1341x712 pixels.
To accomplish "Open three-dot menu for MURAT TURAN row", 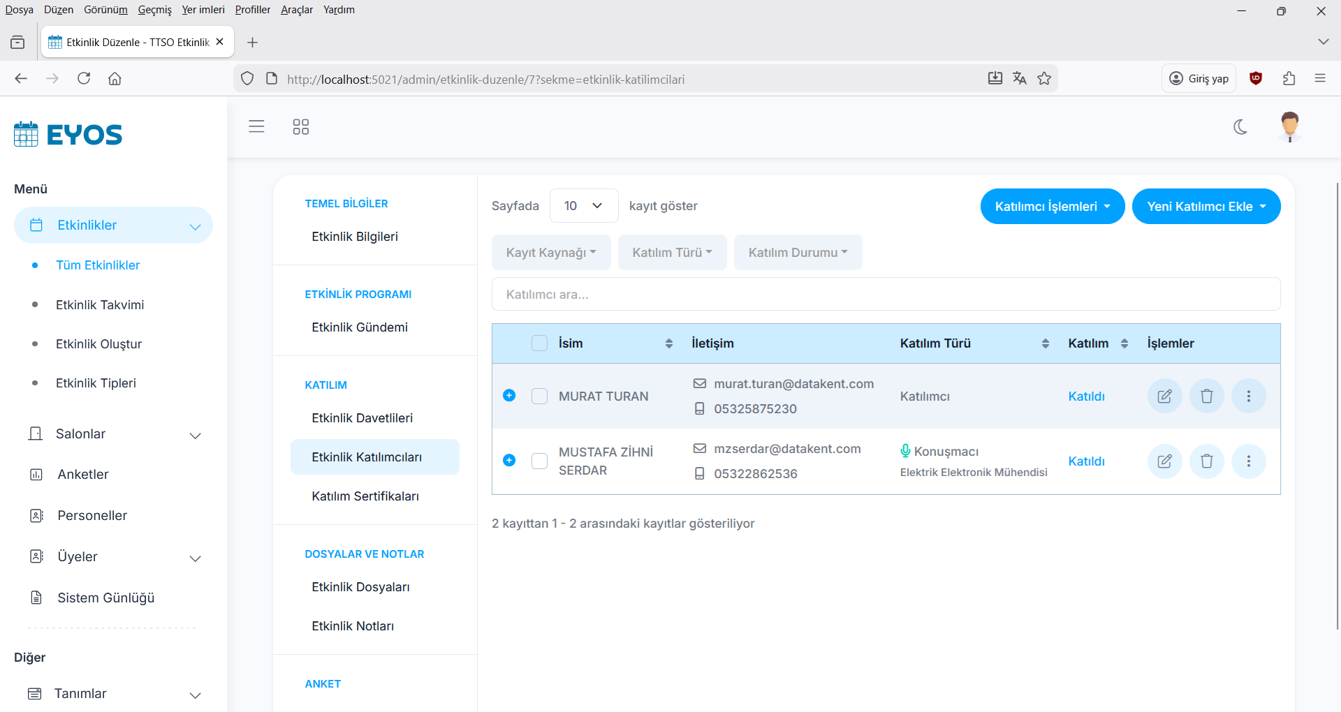I will 1248,396.
